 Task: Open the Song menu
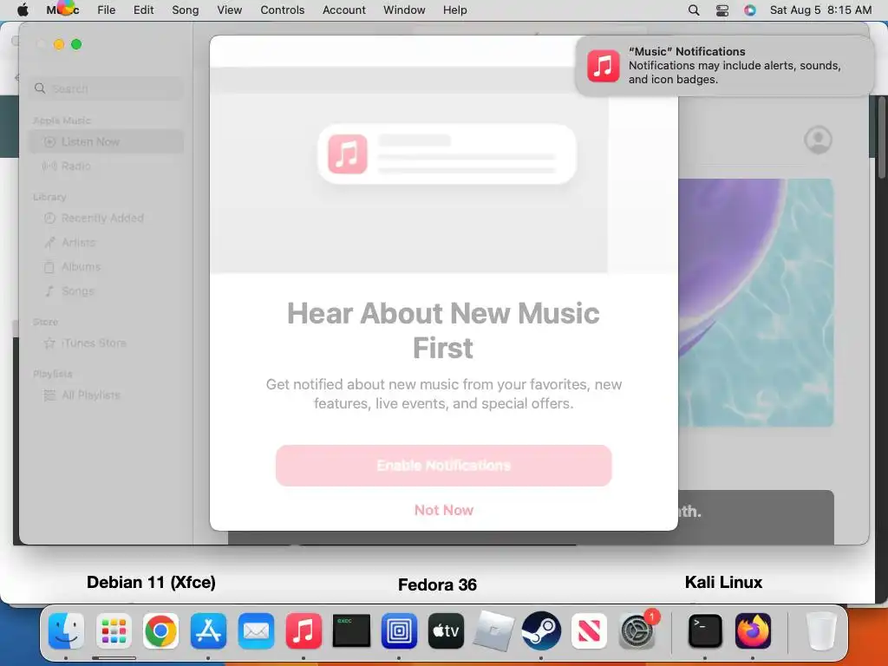tap(186, 10)
